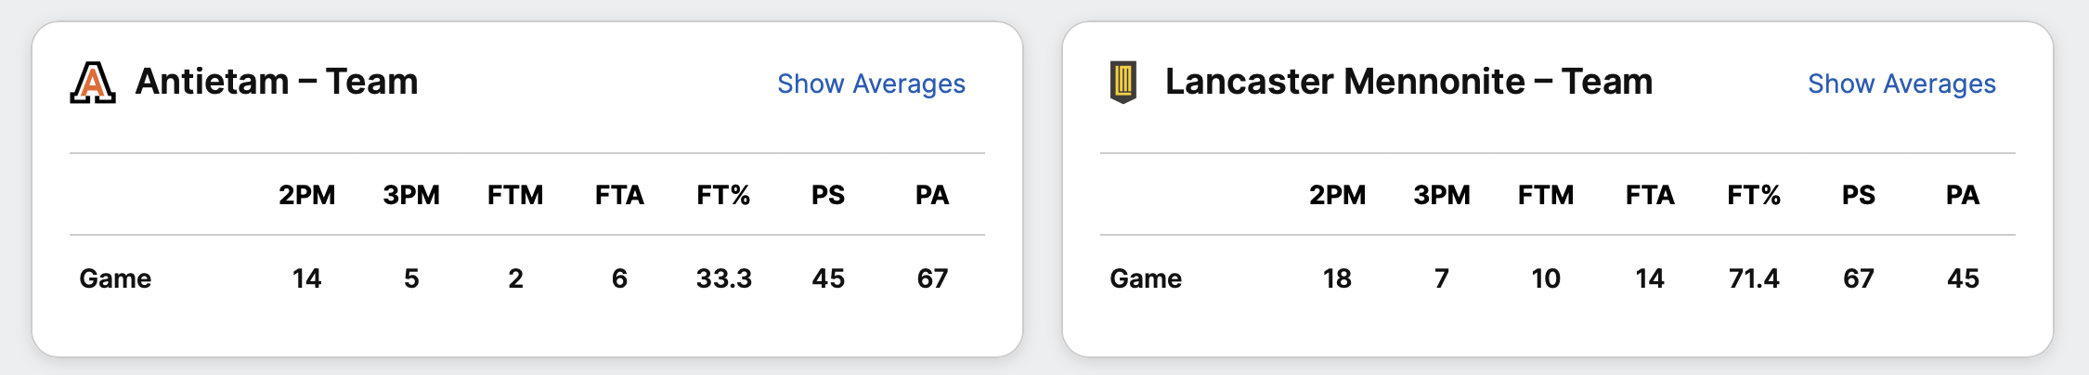This screenshot has height=375, width=2089.
Task: Click Antietam's 33.3 free throw percentage value
Action: click(723, 278)
